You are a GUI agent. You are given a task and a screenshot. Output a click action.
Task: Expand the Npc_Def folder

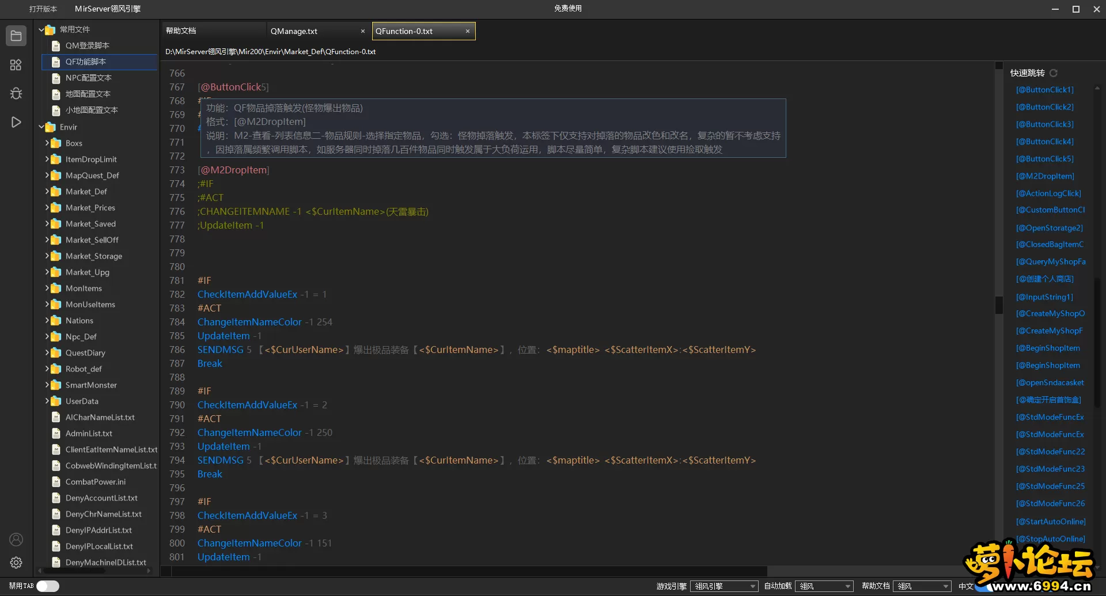47,336
